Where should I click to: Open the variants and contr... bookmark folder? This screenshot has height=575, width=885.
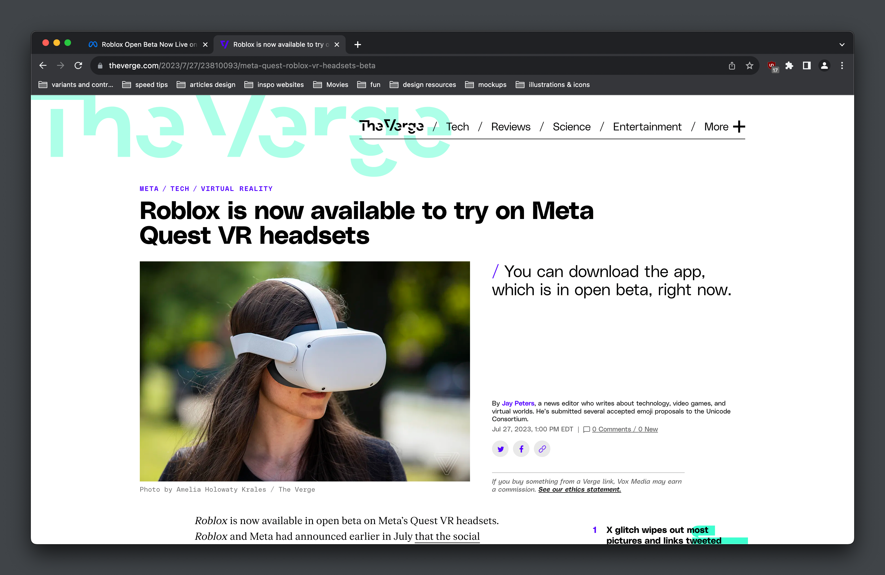76,85
